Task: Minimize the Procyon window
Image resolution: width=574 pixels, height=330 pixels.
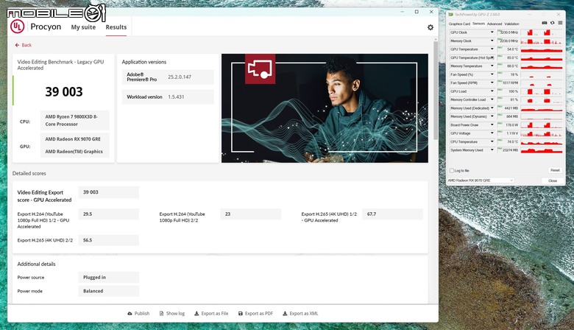Action: pyautogui.click(x=402, y=12)
